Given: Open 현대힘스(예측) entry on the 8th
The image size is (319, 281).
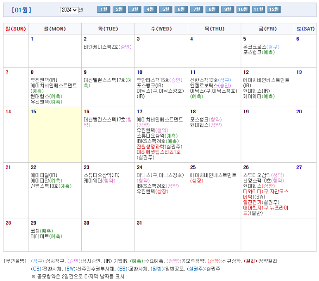Looking at the screenshot, I should pyautogui.click(x=46, y=96).
